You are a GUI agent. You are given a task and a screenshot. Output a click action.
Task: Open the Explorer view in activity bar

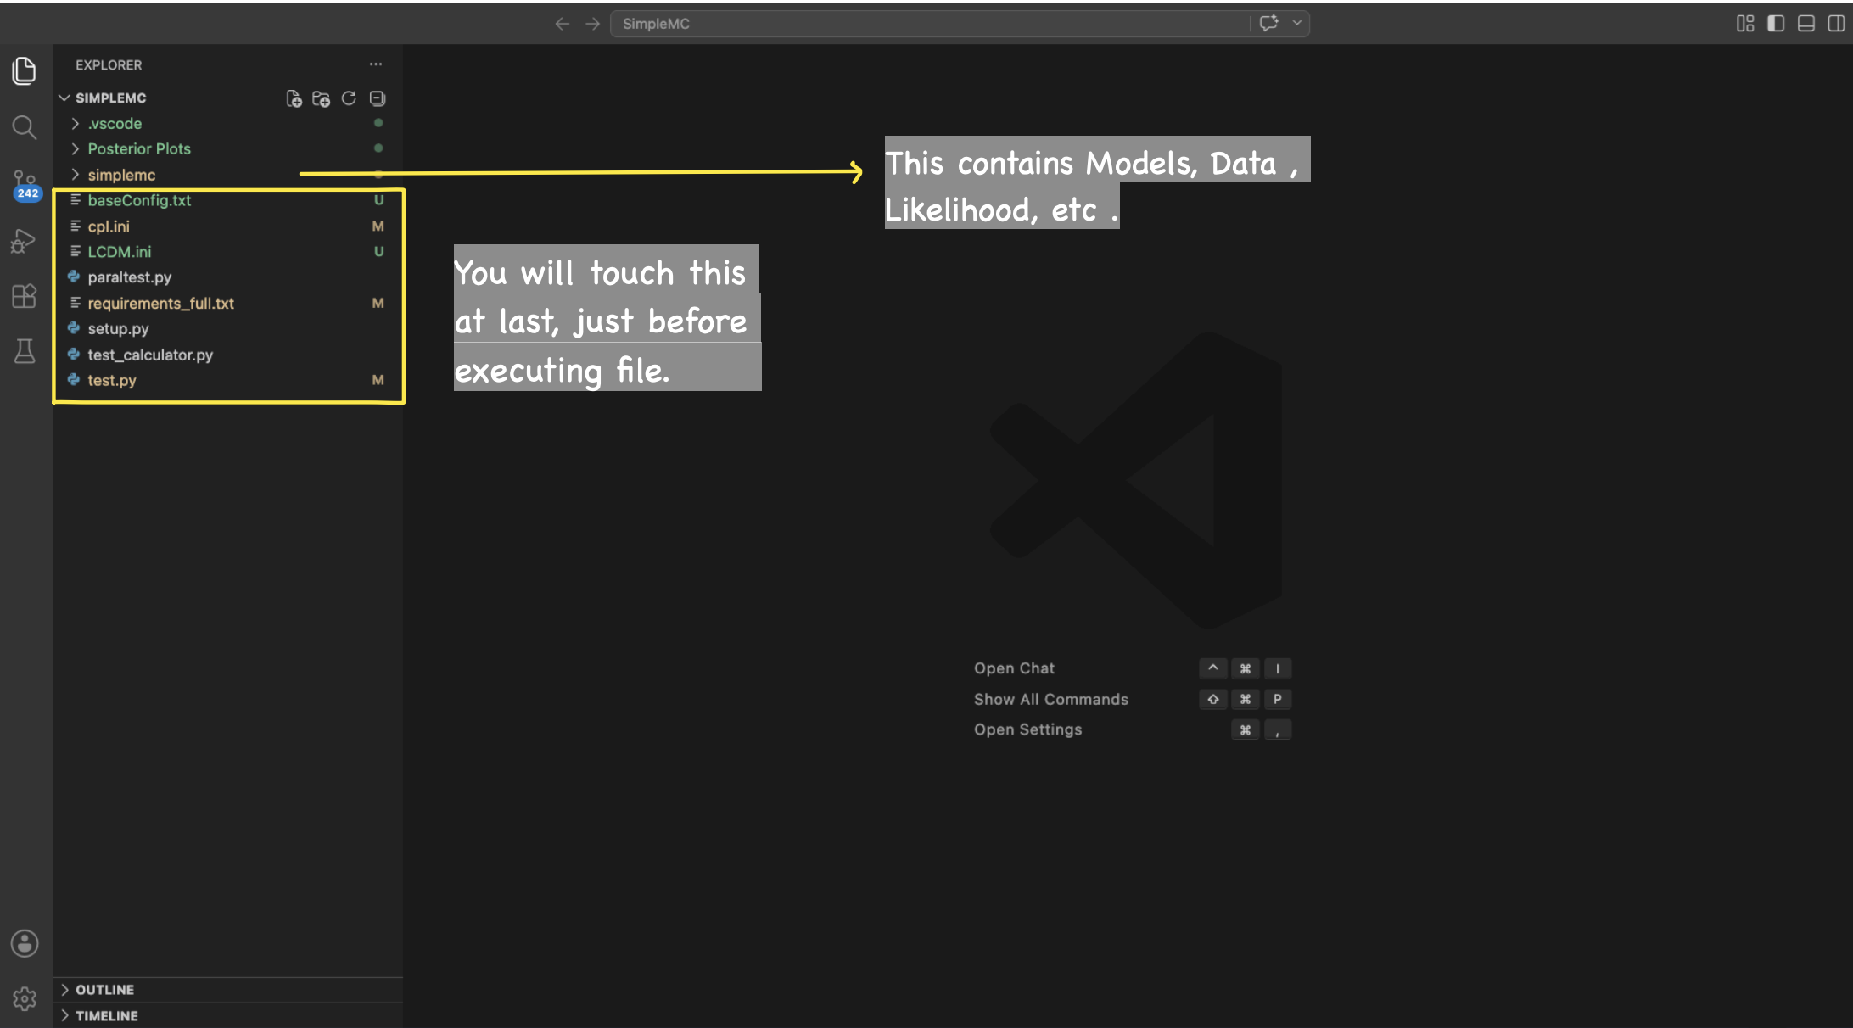tap(25, 70)
